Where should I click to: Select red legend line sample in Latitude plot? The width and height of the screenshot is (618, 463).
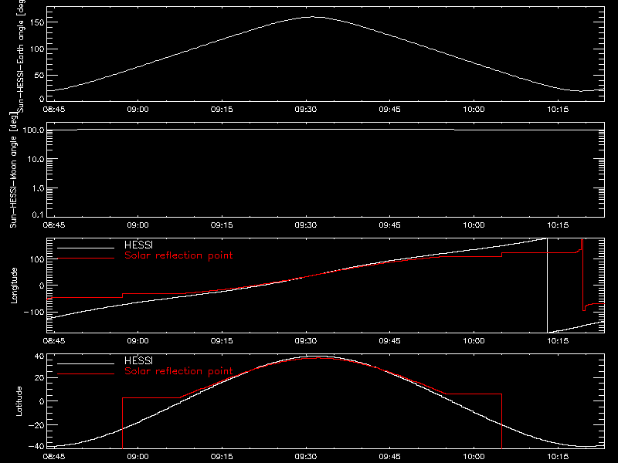tap(86, 374)
